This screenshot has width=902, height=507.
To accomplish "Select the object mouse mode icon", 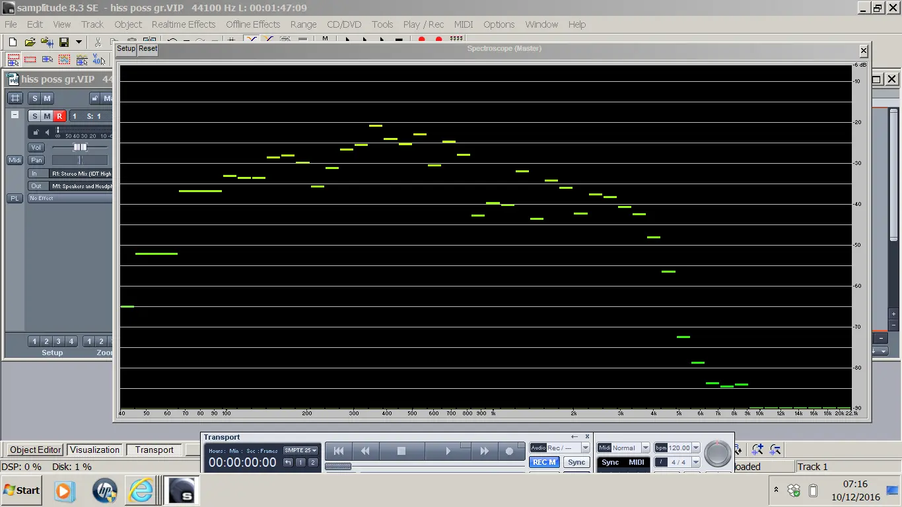I will (x=47, y=59).
